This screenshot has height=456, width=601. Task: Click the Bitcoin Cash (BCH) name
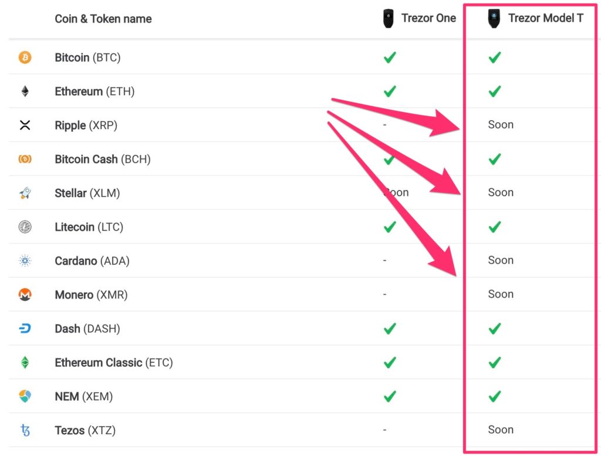point(103,159)
